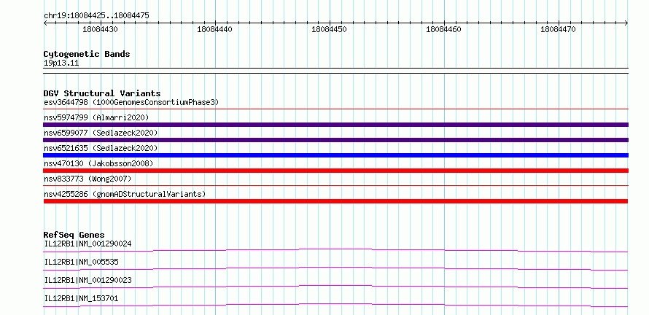
Task: Click the 18084440 ruler tick label
Action: (215, 30)
